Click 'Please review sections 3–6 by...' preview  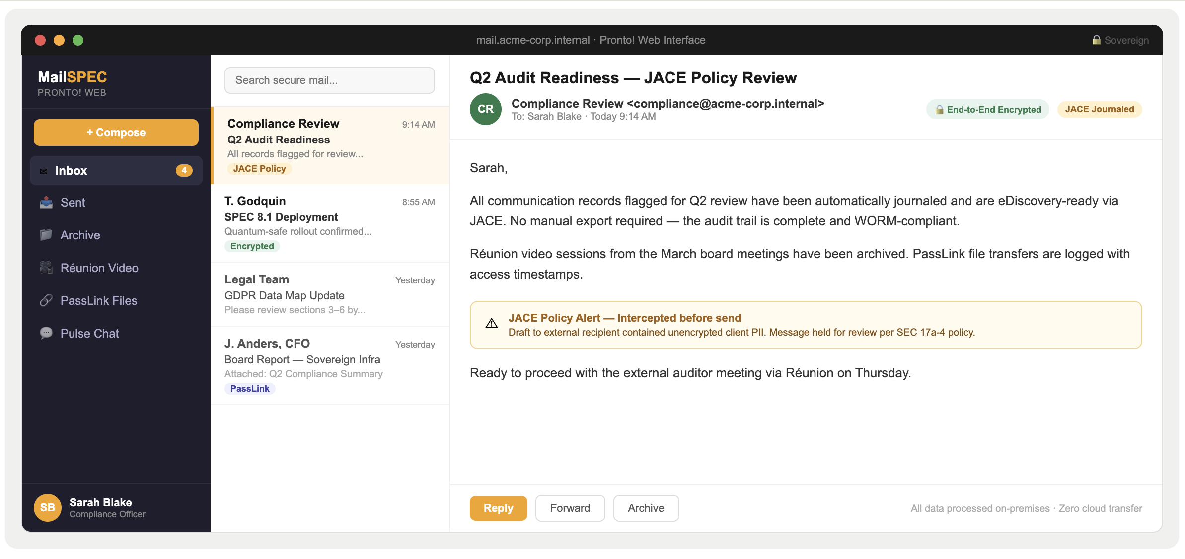pos(295,310)
